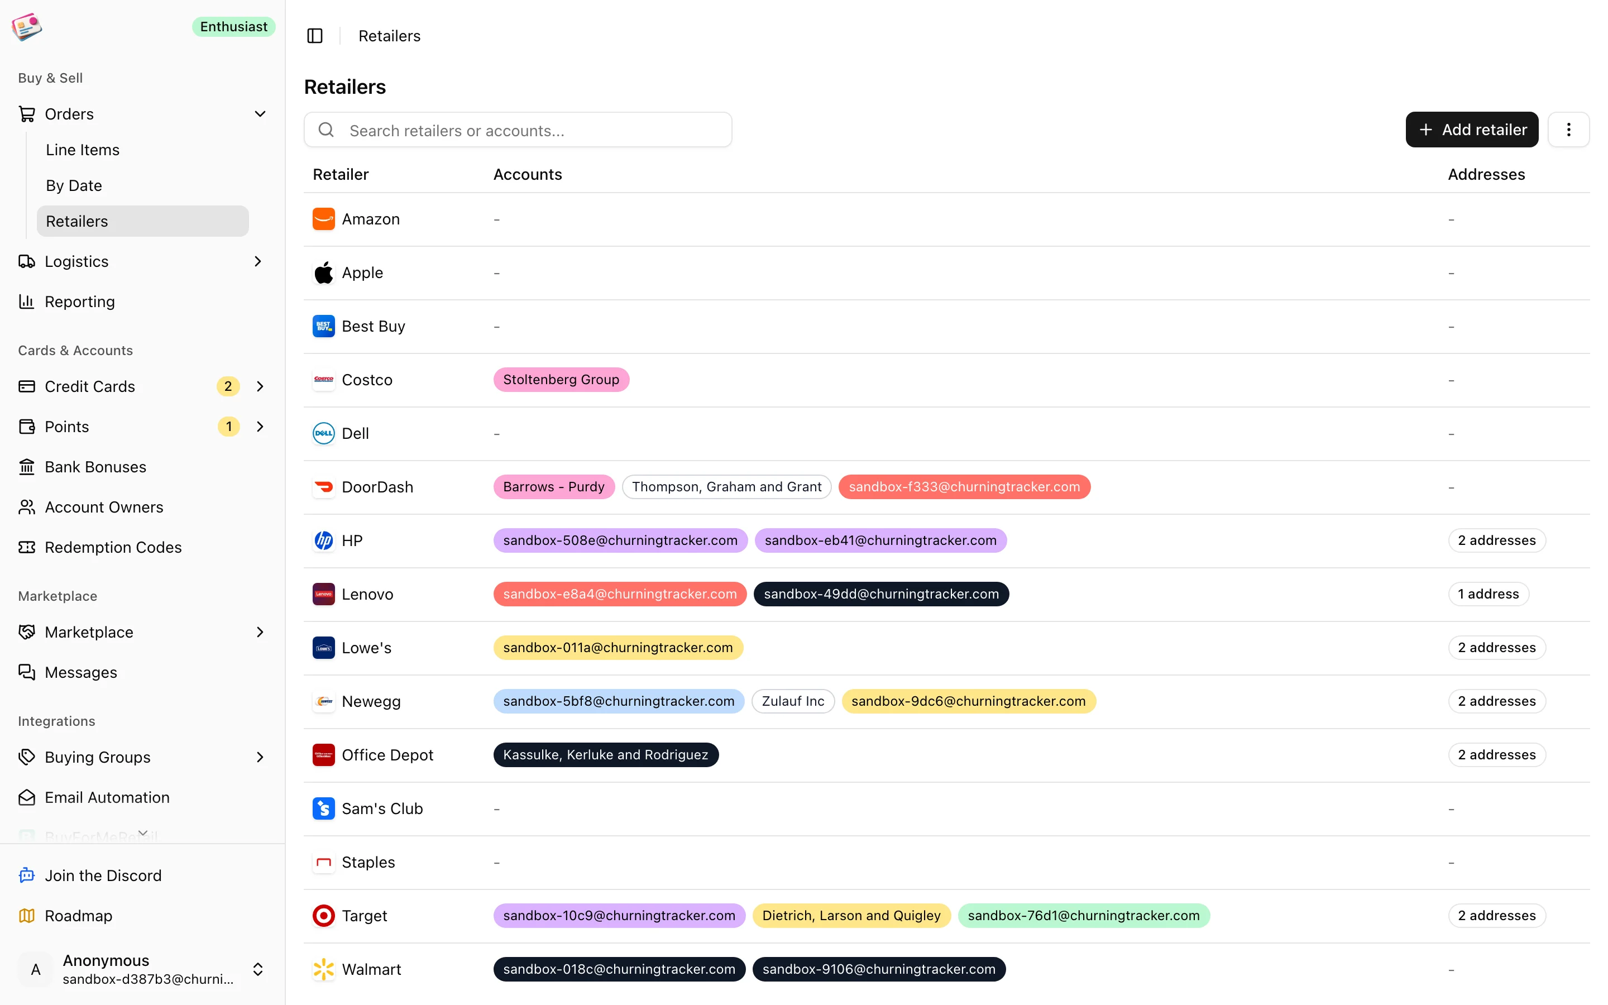Expand the Credit Cards chevron
Image resolution: width=1608 pixels, height=1005 pixels.
pos(260,386)
